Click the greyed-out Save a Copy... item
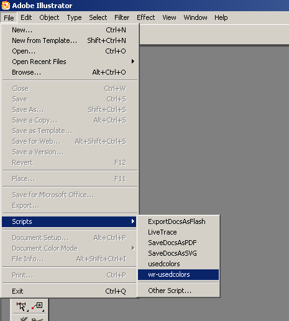Image resolution: width=289 pixels, height=321 pixels. (x=70, y=120)
